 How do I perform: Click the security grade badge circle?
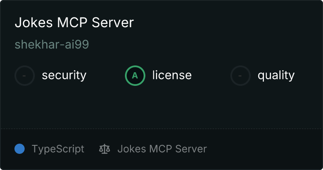pos(25,76)
